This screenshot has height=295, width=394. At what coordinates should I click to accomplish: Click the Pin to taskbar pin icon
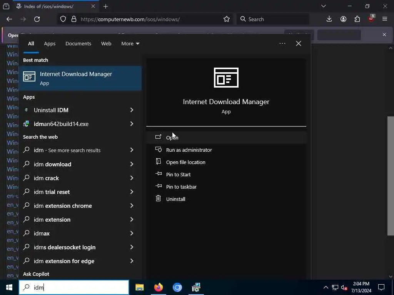(158, 186)
